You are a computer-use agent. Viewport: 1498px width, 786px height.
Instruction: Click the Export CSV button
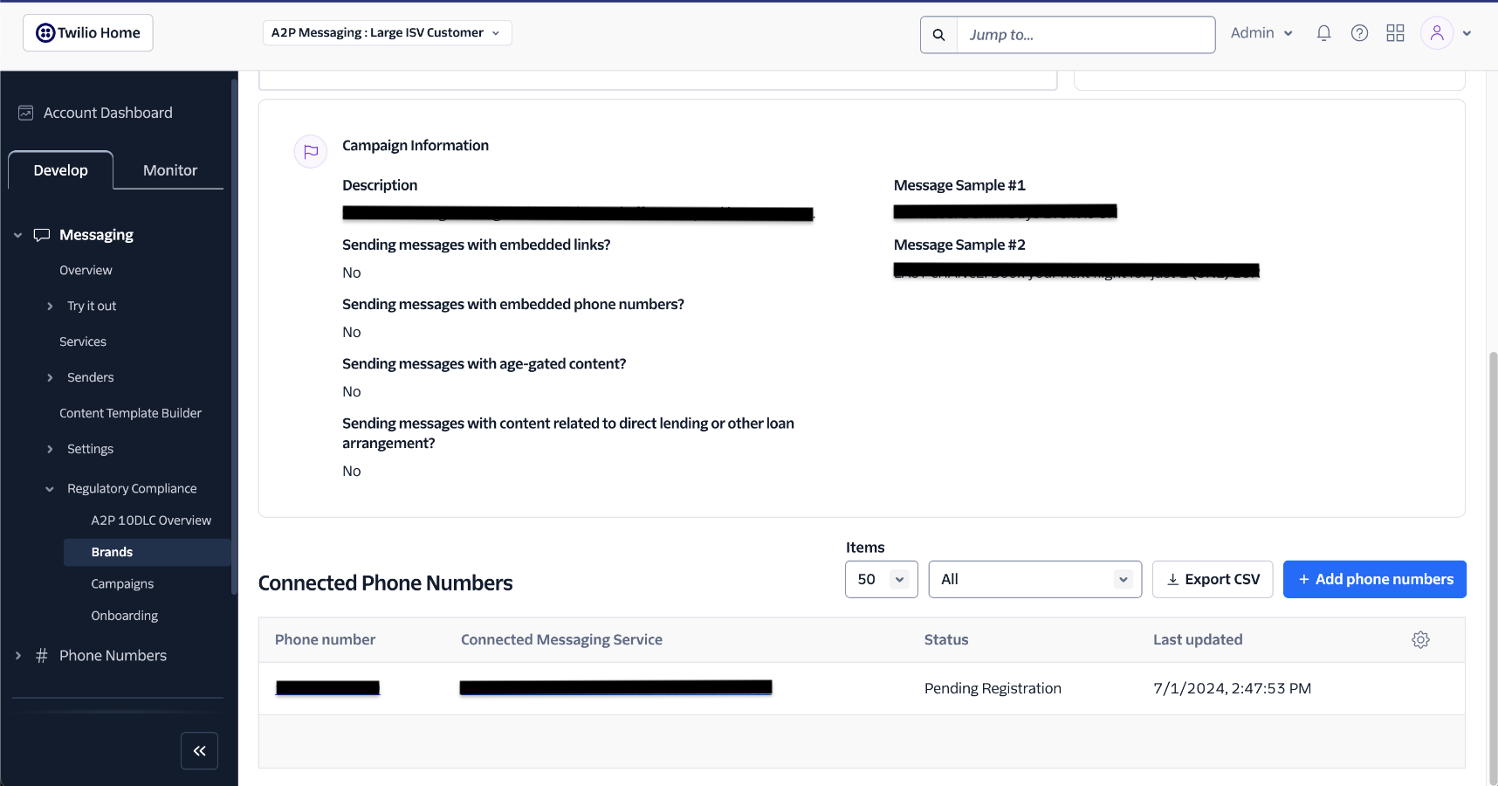tap(1213, 579)
